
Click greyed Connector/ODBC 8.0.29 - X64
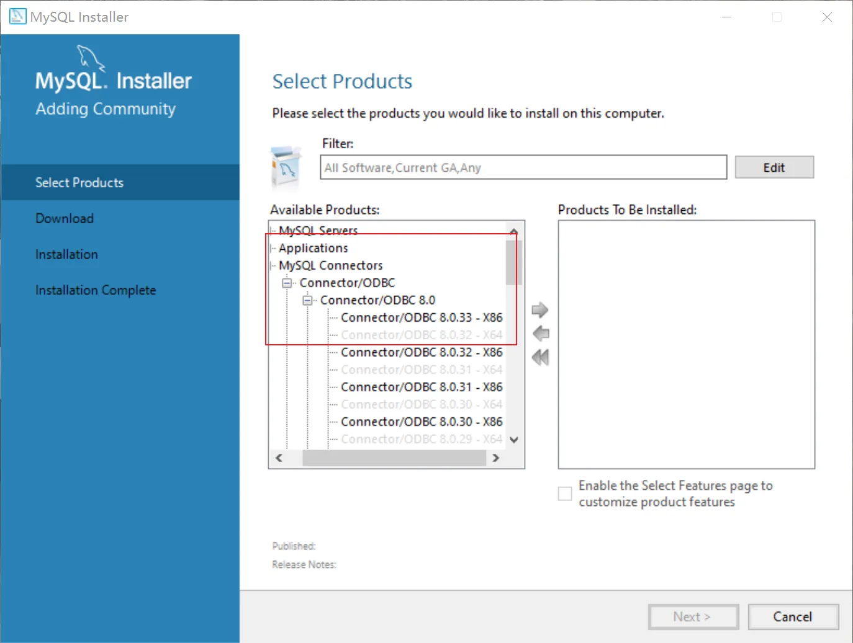point(422,439)
